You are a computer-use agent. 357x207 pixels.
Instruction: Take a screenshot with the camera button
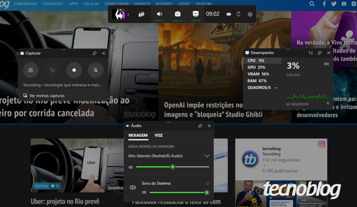tap(31, 70)
